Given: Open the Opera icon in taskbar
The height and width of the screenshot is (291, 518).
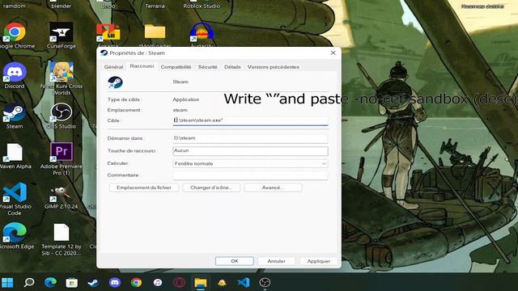Looking at the screenshot, I should coord(179,283).
